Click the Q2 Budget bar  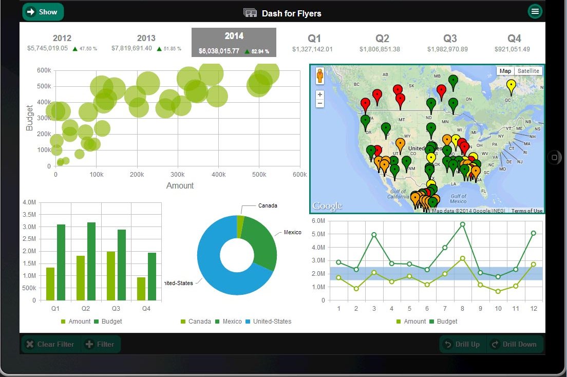click(x=91, y=261)
